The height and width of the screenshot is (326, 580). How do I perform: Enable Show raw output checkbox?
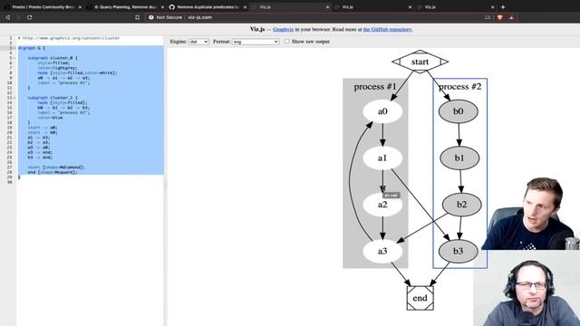pyautogui.click(x=286, y=42)
